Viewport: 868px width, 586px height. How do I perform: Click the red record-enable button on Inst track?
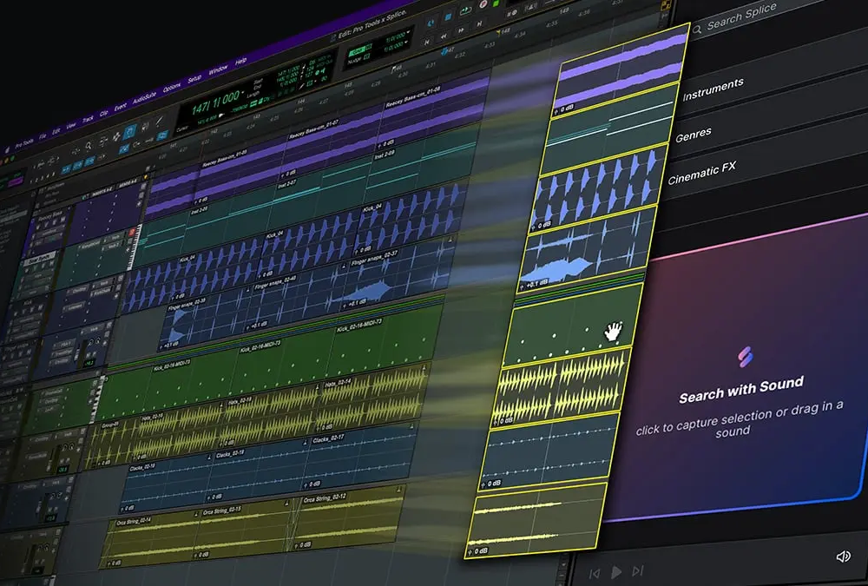point(132,233)
